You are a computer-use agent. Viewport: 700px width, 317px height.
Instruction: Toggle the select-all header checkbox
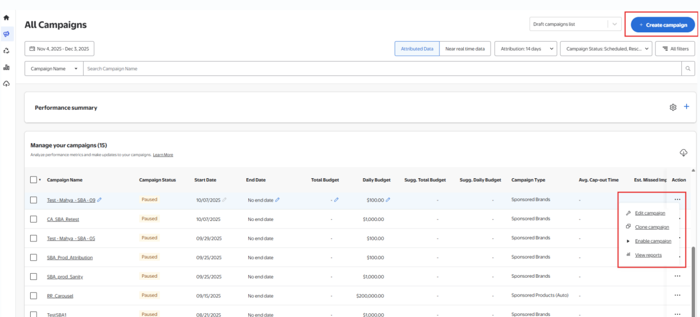[x=33, y=180]
